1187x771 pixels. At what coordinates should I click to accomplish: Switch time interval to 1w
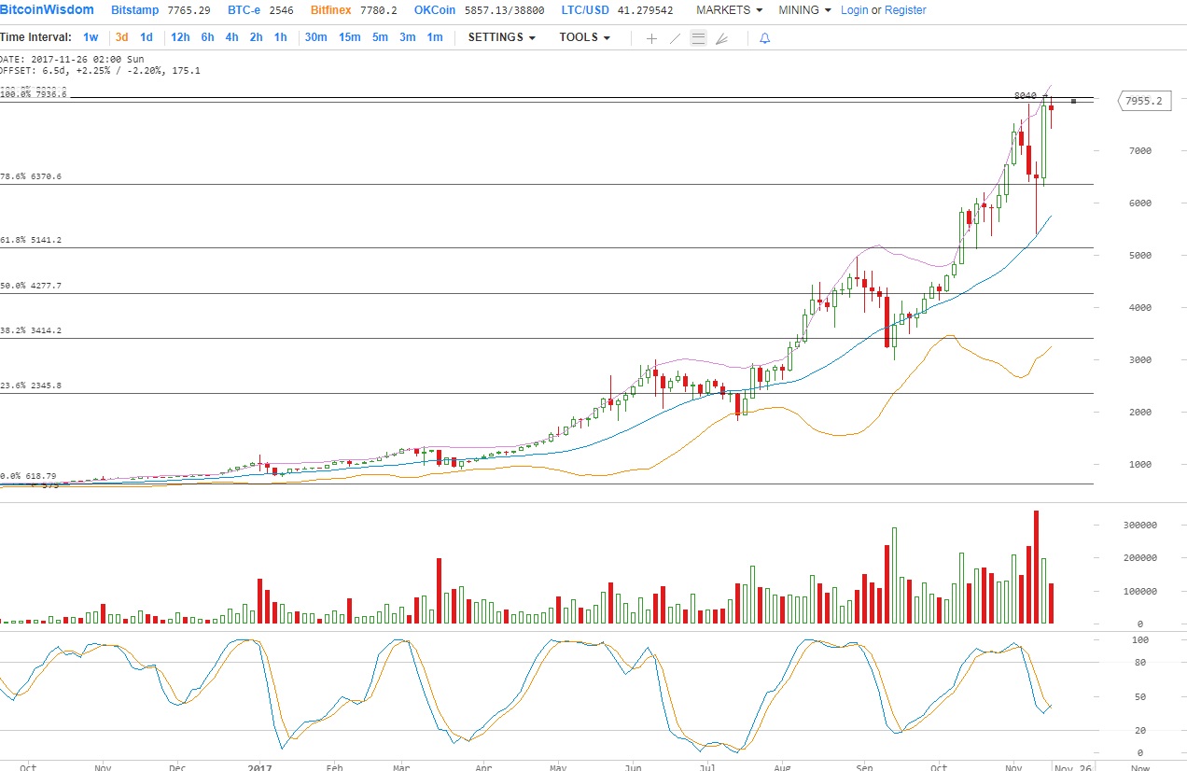(x=91, y=37)
